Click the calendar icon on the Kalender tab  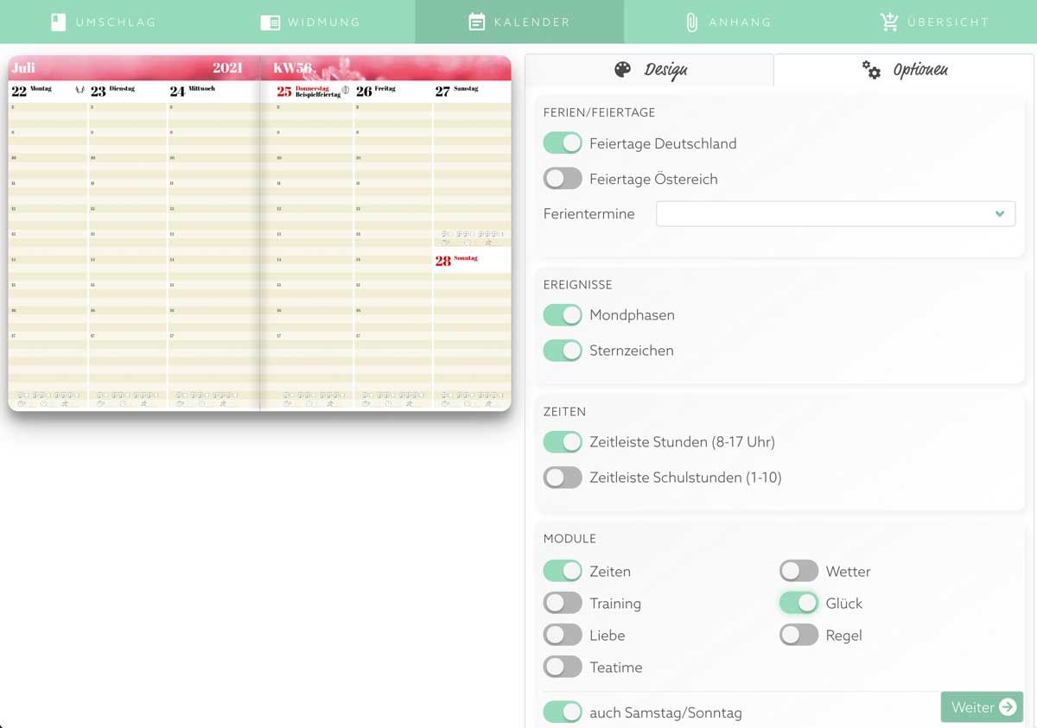point(476,22)
